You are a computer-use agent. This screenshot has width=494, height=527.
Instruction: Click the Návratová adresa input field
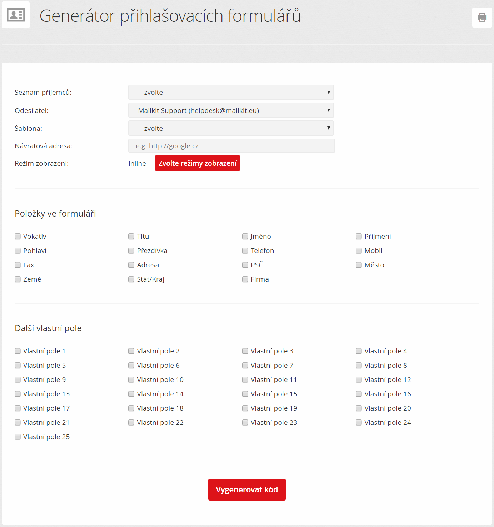point(231,146)
